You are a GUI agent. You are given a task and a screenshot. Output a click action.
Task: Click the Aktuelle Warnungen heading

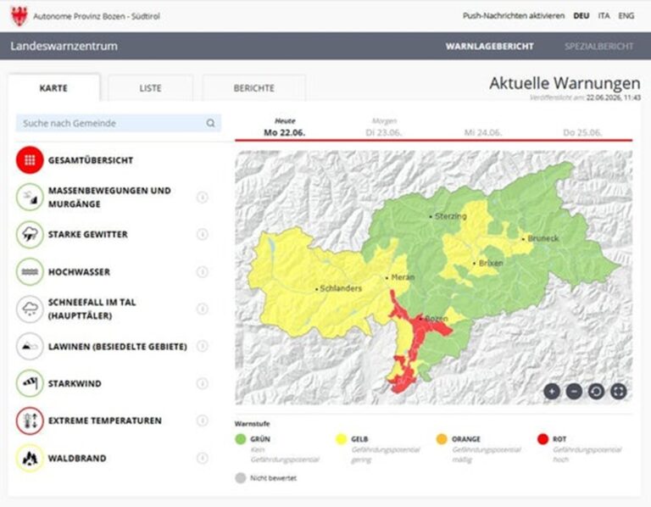(565, 83)
